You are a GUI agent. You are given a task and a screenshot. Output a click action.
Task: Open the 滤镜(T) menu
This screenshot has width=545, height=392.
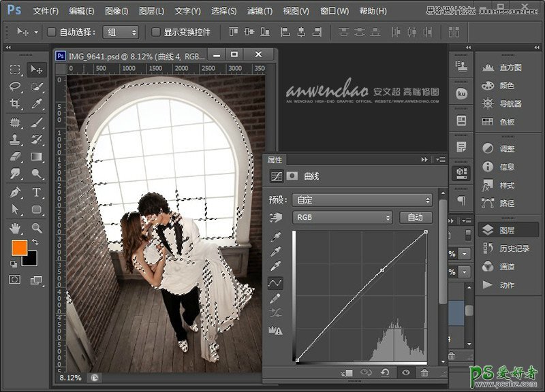click(x=258, y=12)
